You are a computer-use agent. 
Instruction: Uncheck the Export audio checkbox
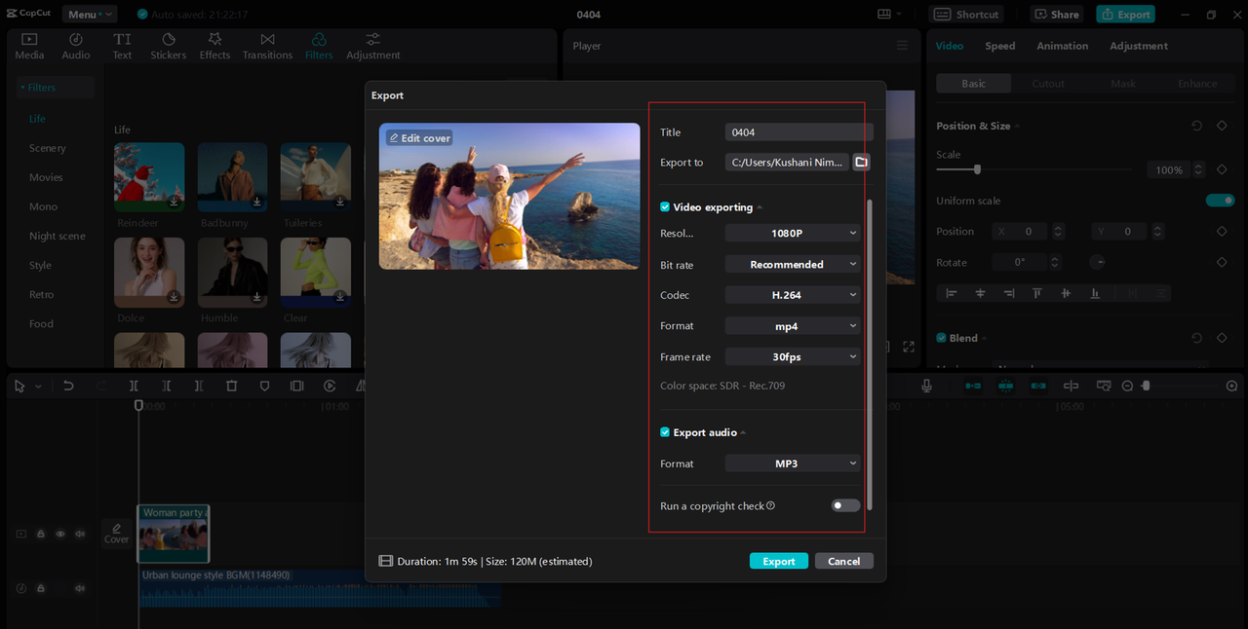click(665, 432)
